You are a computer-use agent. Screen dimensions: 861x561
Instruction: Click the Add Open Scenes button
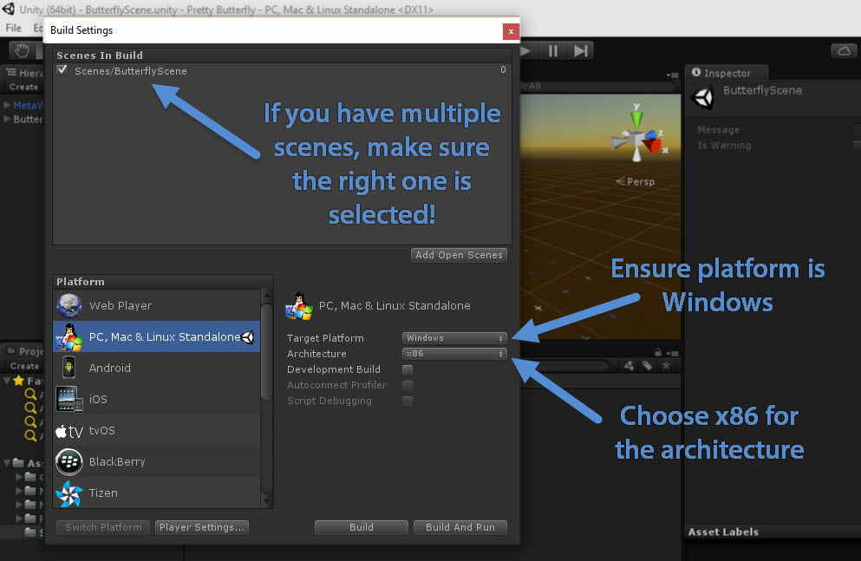459,255
